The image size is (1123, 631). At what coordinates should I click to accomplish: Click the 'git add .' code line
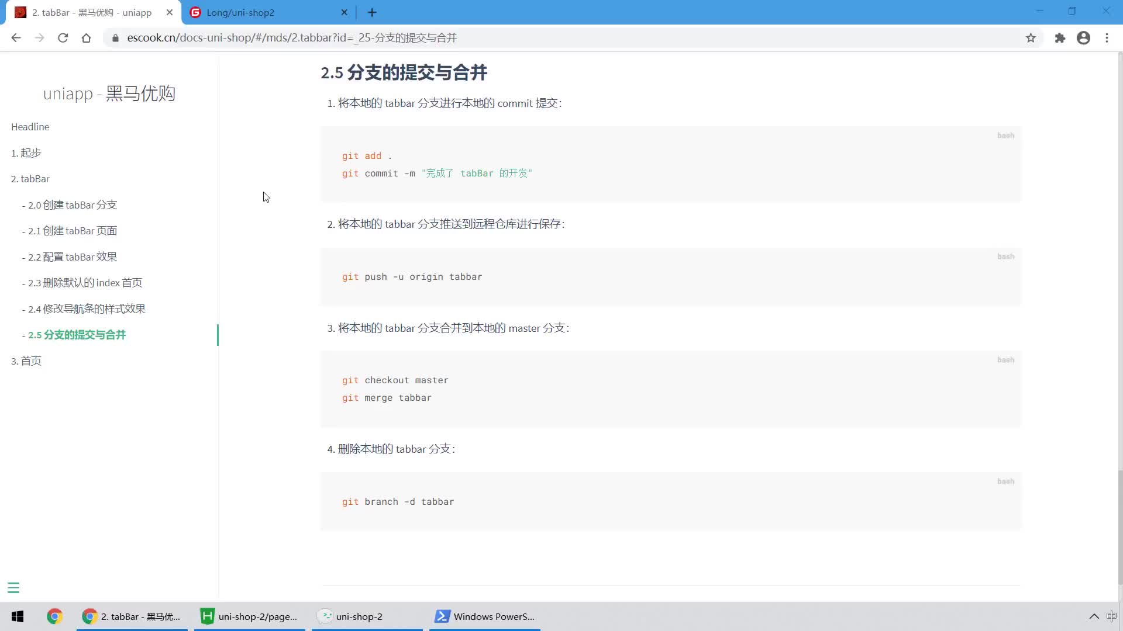[x=367, y=156]
